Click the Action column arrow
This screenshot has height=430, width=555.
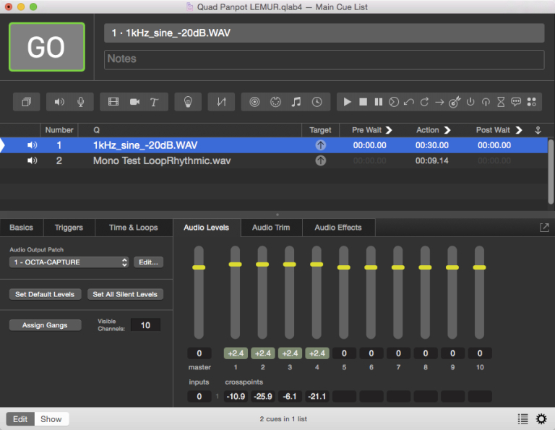pyautogui.click(x=447, y=130)
